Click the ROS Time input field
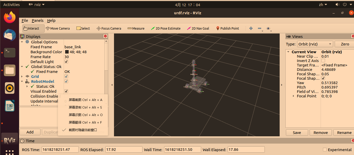Viewport: 354px width, 155px height. pos(60,150)
